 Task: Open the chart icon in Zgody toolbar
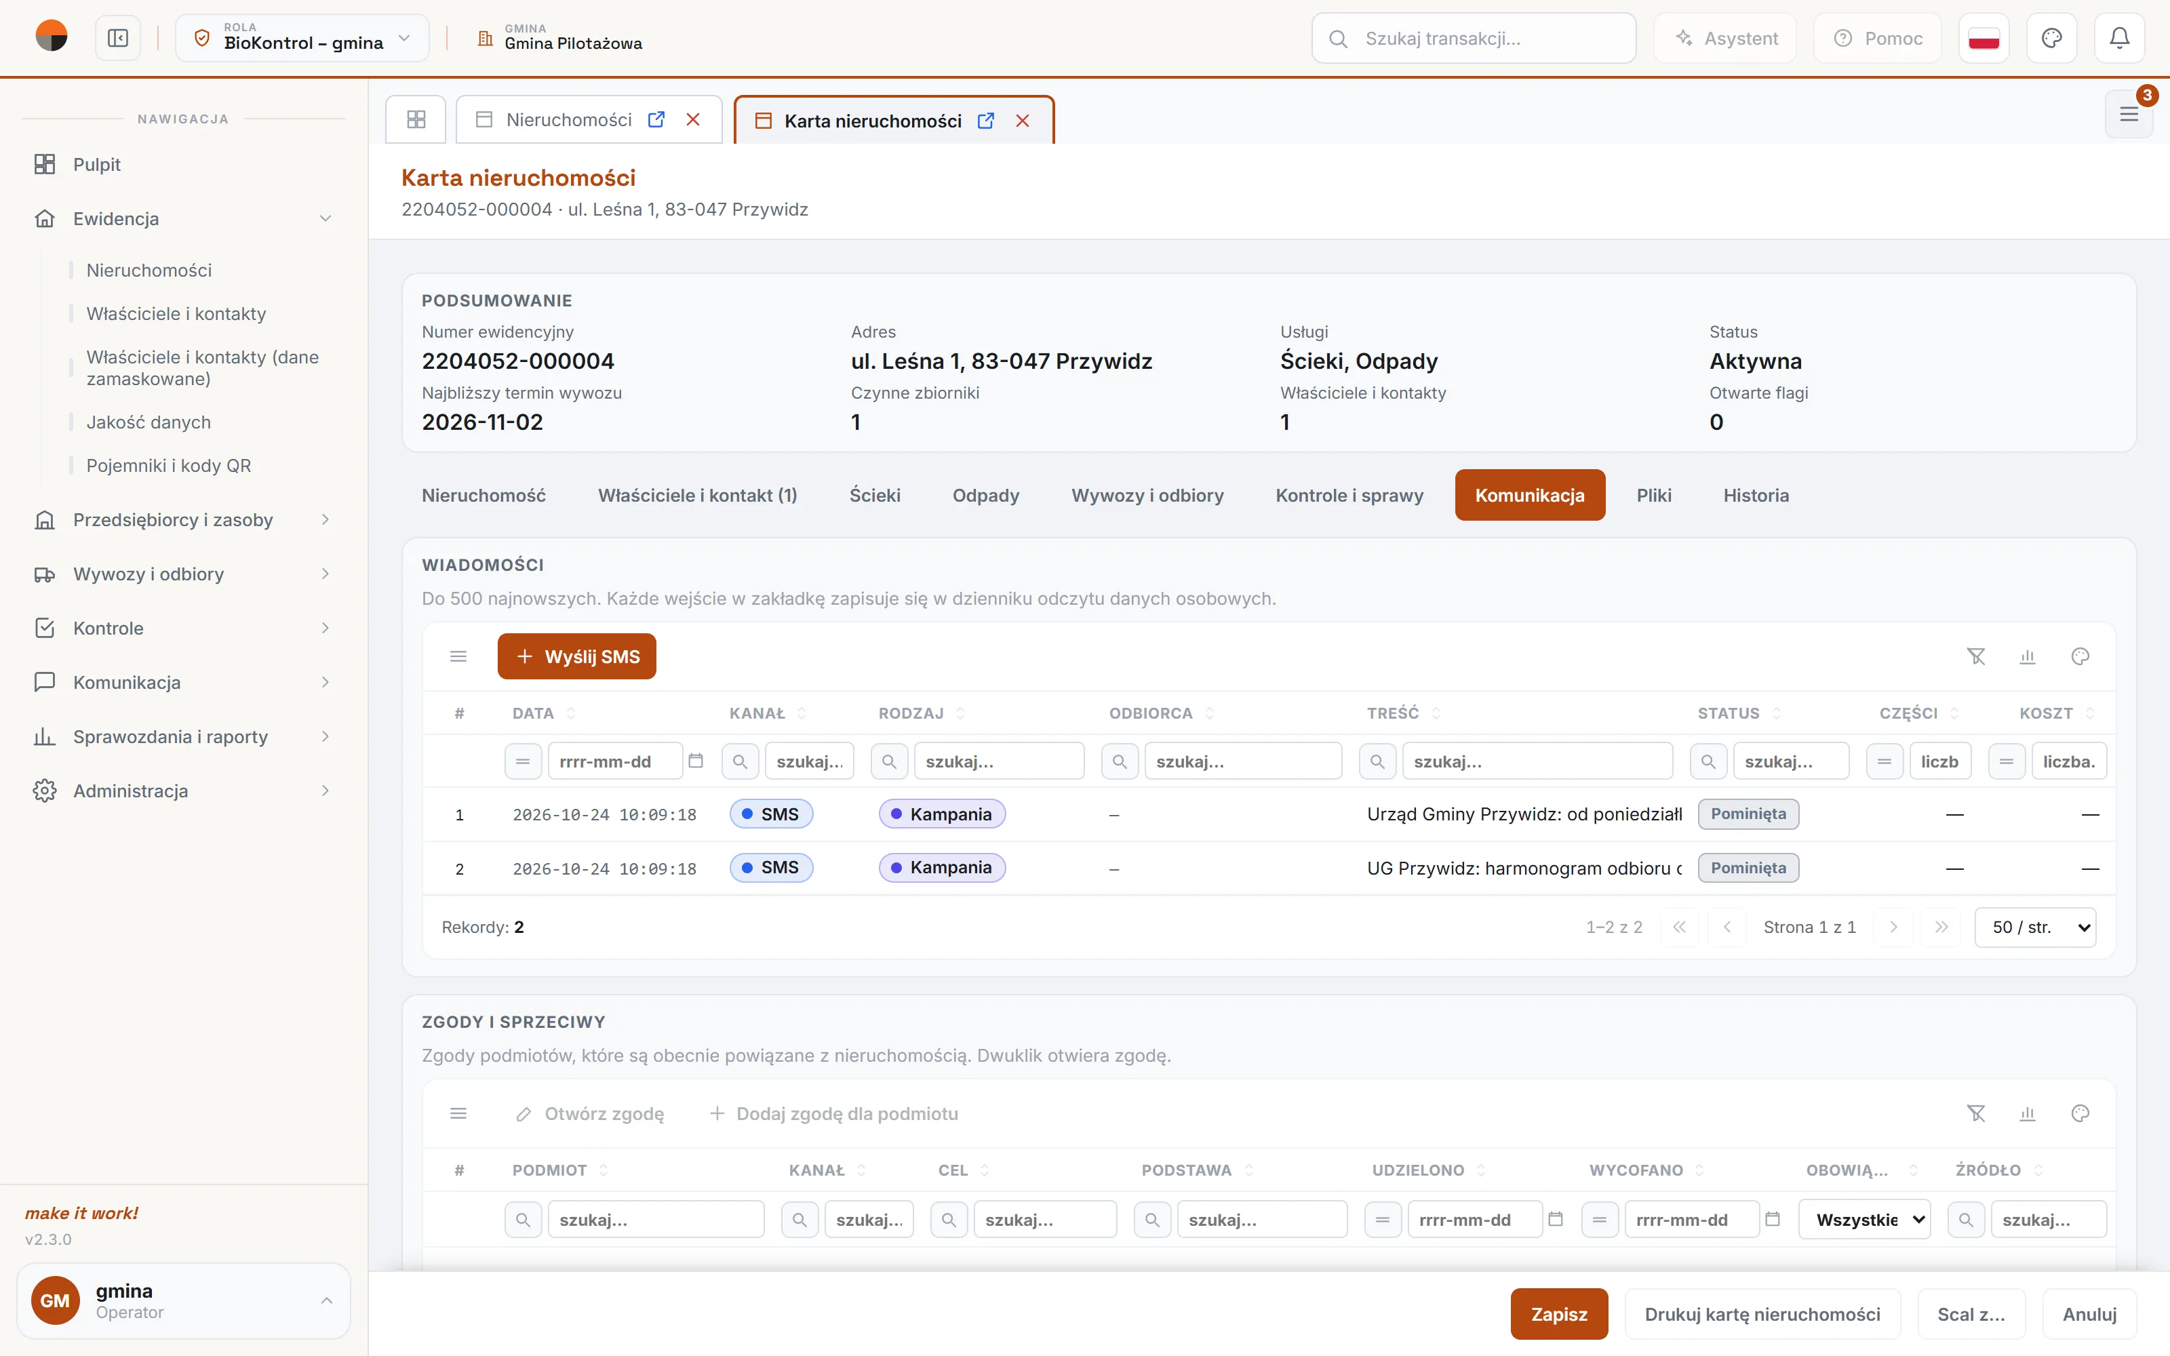pos(2028,1113)
